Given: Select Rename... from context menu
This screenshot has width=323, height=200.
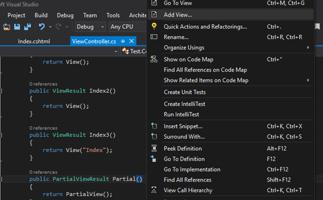Looking at the screenshot, I should coord(231,37).
